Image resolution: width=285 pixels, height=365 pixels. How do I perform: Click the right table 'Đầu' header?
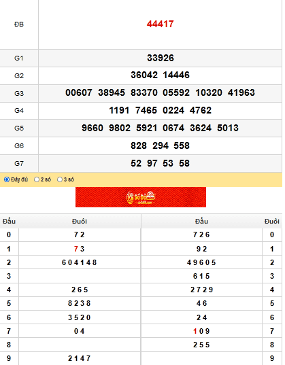[x=201, y=221]
